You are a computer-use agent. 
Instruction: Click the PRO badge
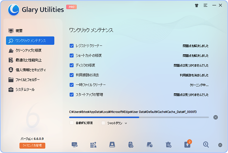[x=71, y=7]
